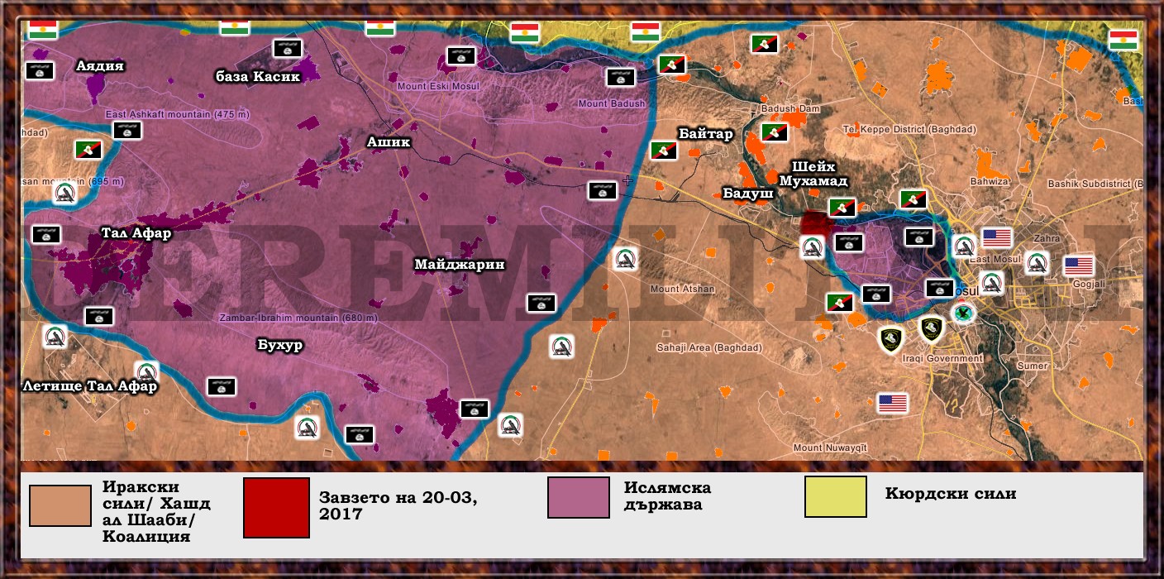Select the purple Ислямска държава legend swatch
The height and width of the screenshot is (579, 1164).
(579, 497)
